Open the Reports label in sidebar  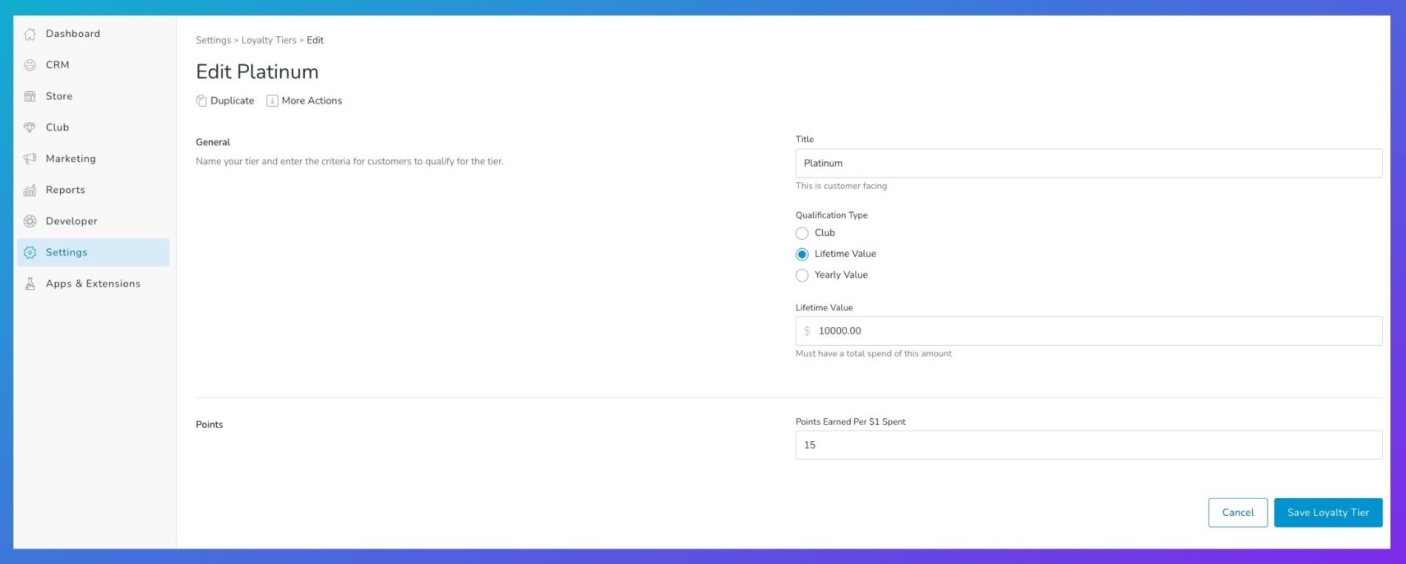(65, 190)
